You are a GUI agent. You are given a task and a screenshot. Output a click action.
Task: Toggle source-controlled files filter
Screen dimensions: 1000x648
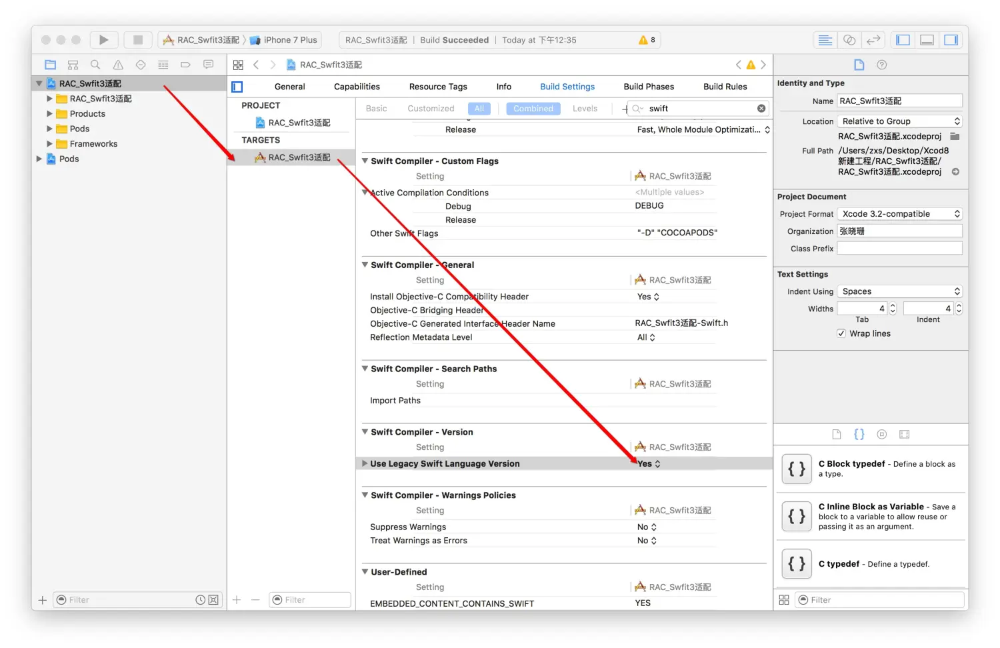pyautogui.click(x=213, y=600)
